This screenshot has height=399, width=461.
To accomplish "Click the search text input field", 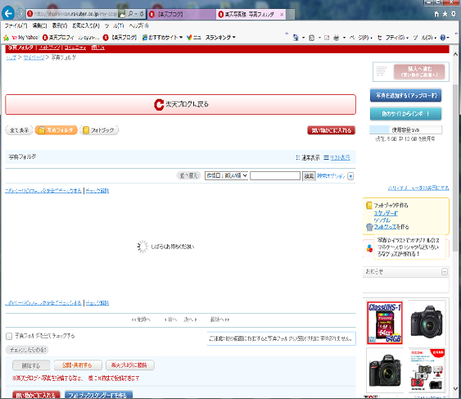I will coord(275,175).
